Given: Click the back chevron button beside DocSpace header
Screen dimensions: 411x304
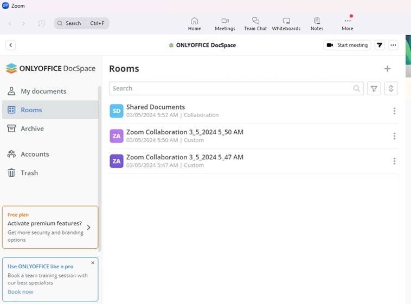Looking at the screenshot, I should (10, 45).
